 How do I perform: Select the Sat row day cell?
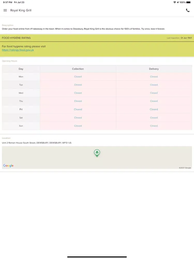(21, 118)
